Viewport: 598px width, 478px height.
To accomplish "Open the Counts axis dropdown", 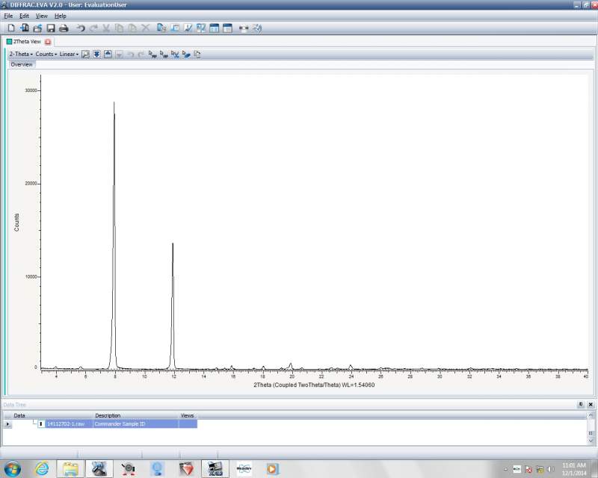I will click(46, 54).
